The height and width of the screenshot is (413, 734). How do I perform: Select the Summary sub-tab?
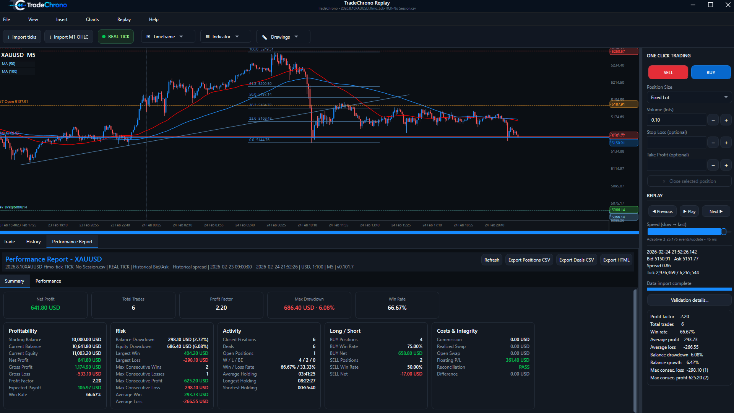(15, 281)
